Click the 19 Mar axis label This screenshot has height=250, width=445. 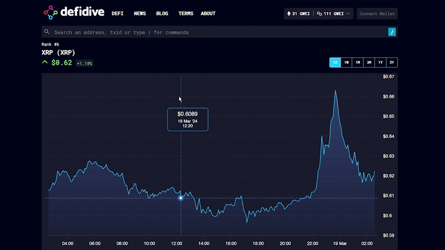pyautogui.click(x=340, y=243)
